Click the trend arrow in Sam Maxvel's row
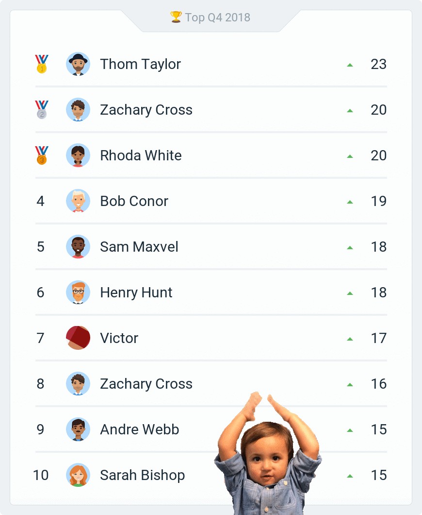422x515 pixels. 350,247
